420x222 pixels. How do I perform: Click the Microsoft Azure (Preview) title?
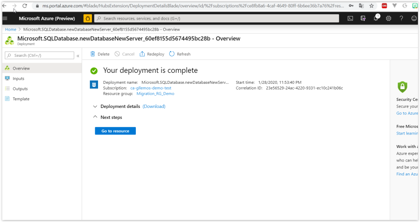click(47, 18)
